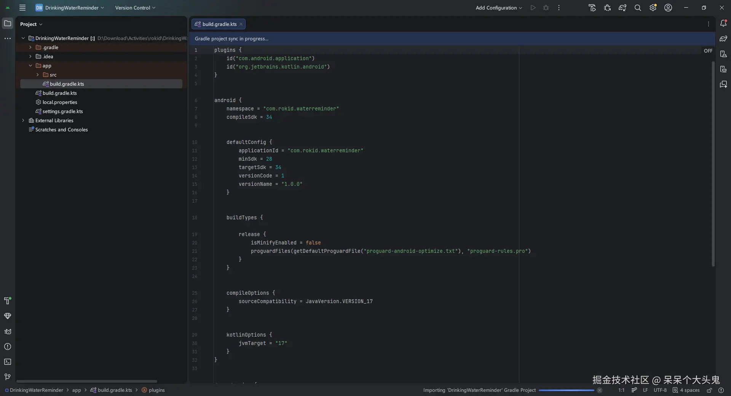Image resolution: width=731 pixels, height=396 pixels.
Task: Click the UTF-8 encoding status label
Action: tap(660, 390)
